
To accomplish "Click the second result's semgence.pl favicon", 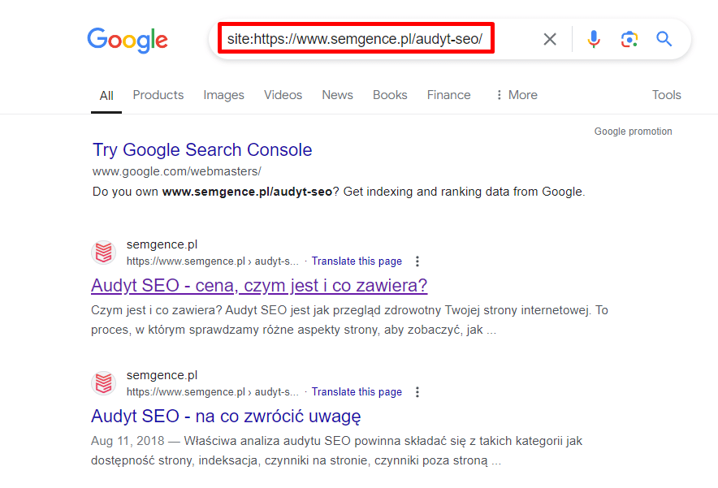I will tap(103, 383).
